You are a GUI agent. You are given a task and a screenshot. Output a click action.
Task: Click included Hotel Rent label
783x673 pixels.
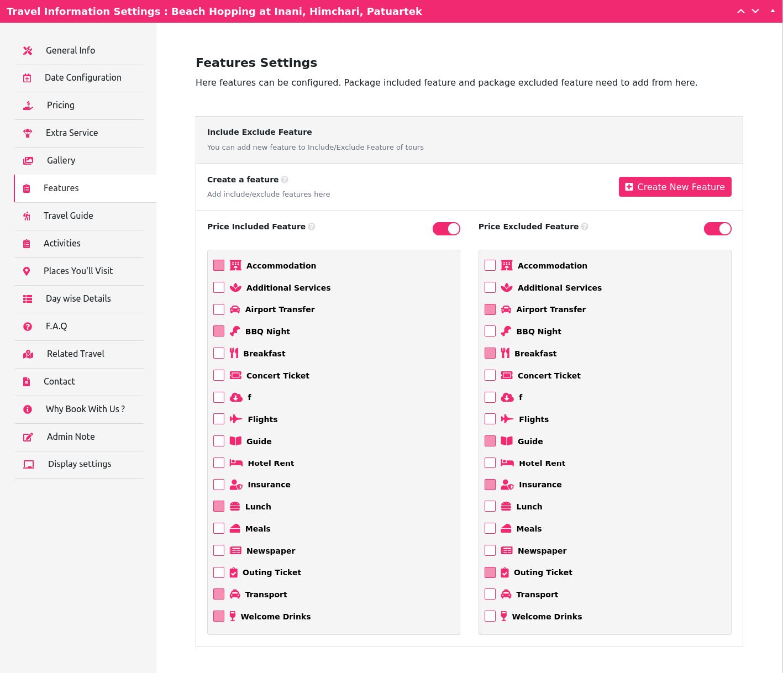tap(271, 463)
